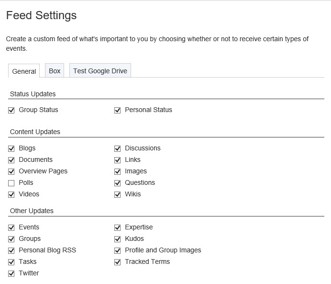The height and width of the screenshot is (284, 331).
Task: Uncheck the Videos checkbox
Action: [x=11, y=194]
